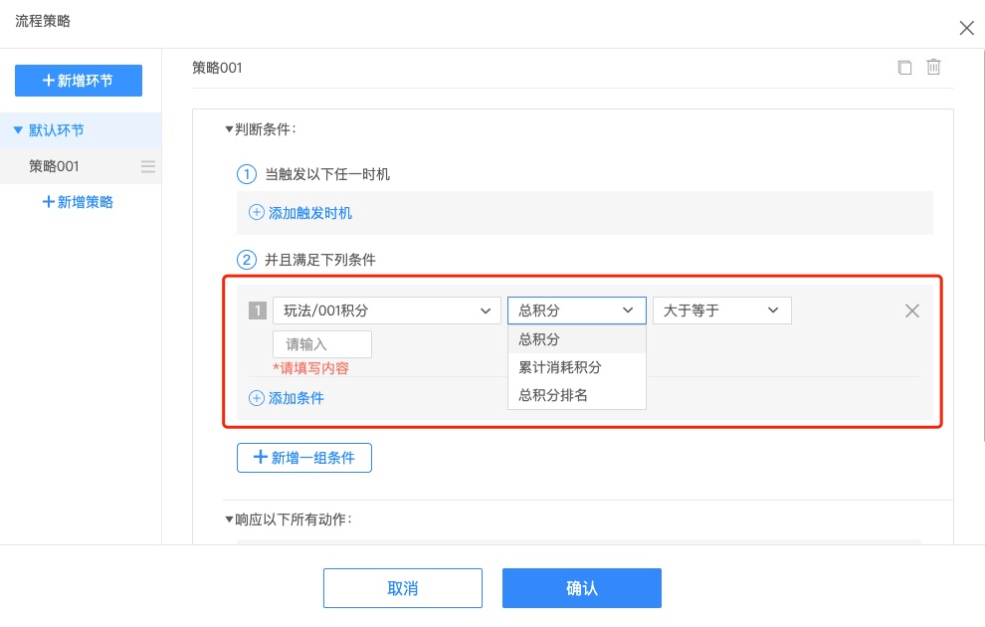985x627 pixels.
Task: Click the 当触发以下任一时机 label
Action: pos(327,174)
